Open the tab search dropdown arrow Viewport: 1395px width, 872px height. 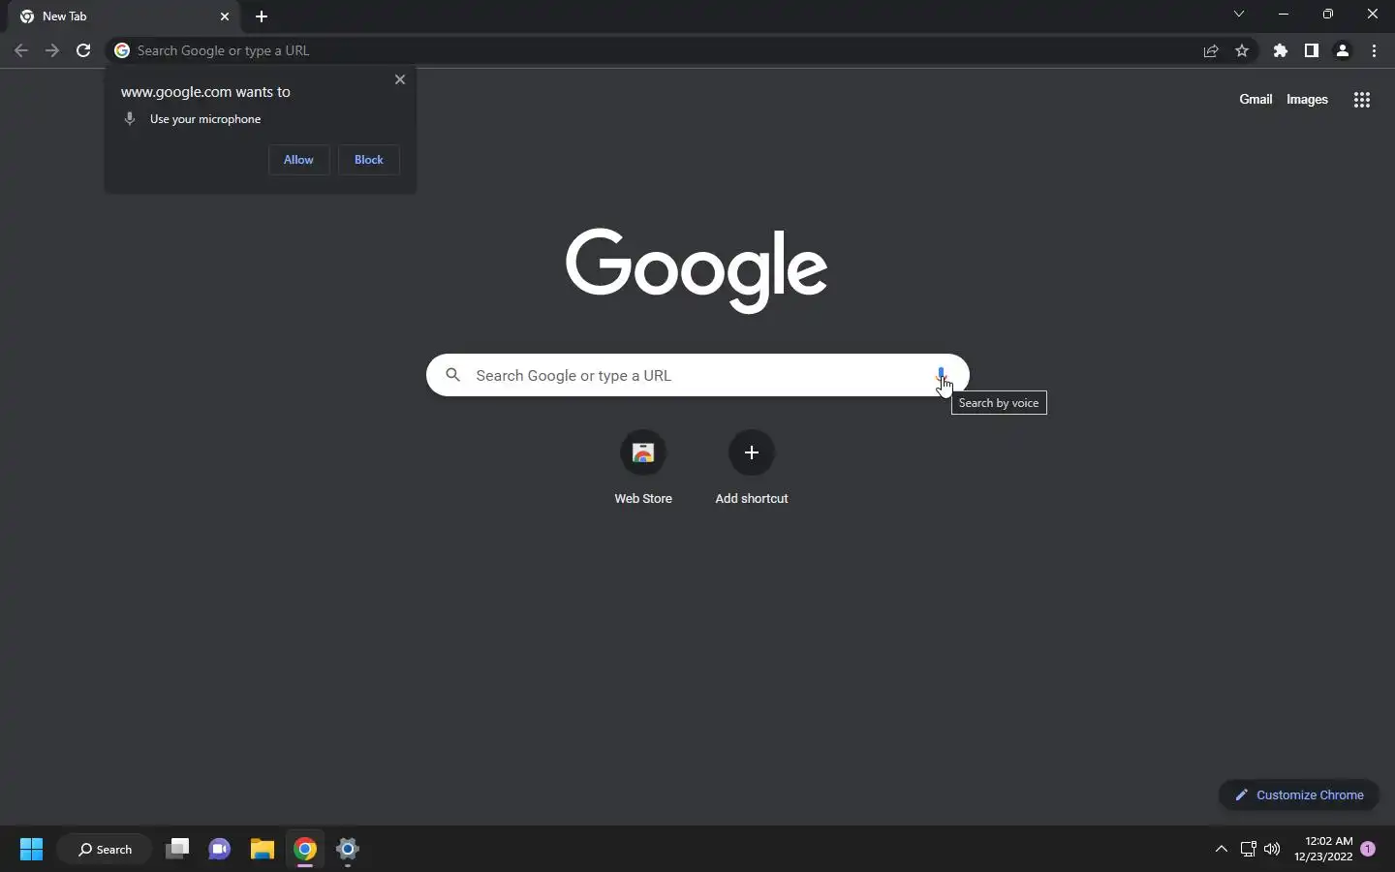tap(1238, 14)
